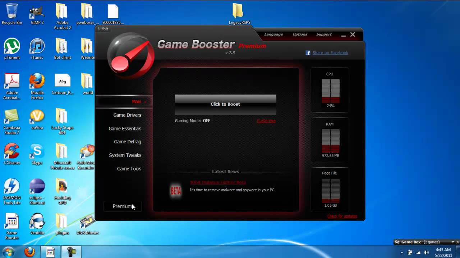Select the E00001835 file icon
Image resolution: width=460 pixels, height=258 pixels.
[113, 14]
